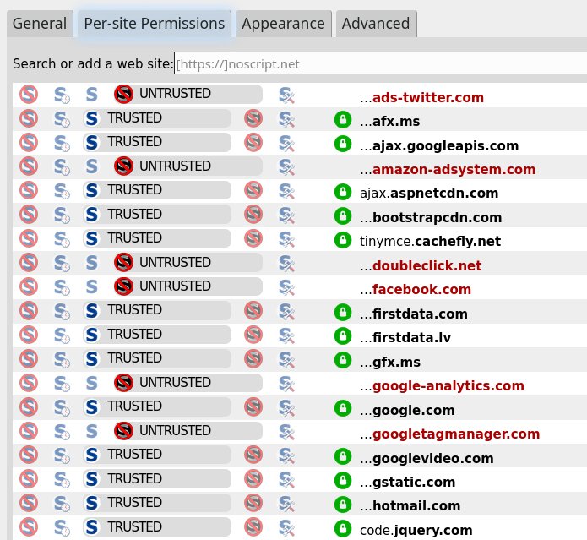Click the hotmail.com site entry

click(410, 506)
